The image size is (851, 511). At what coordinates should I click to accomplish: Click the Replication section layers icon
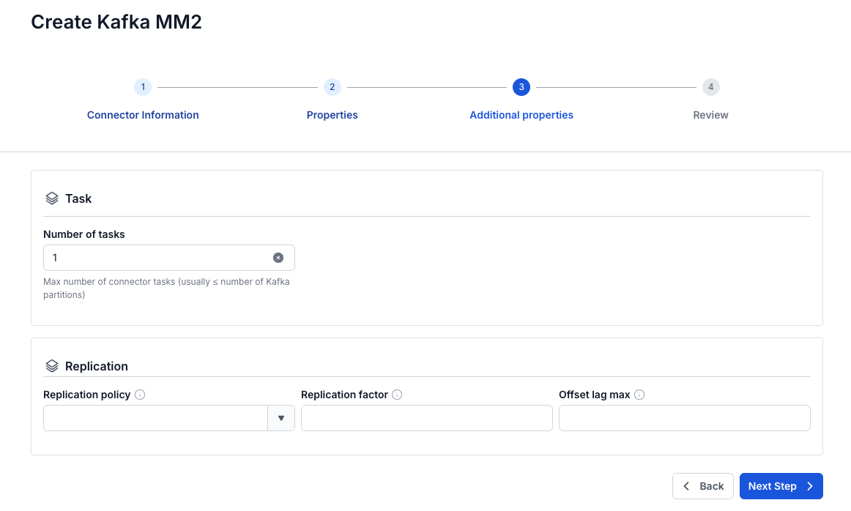(51, 366)
